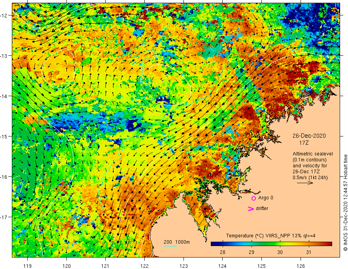This screenshot has width=348, height=269.
Task: Click the 'drifter' label
Action: pos(262,208)
